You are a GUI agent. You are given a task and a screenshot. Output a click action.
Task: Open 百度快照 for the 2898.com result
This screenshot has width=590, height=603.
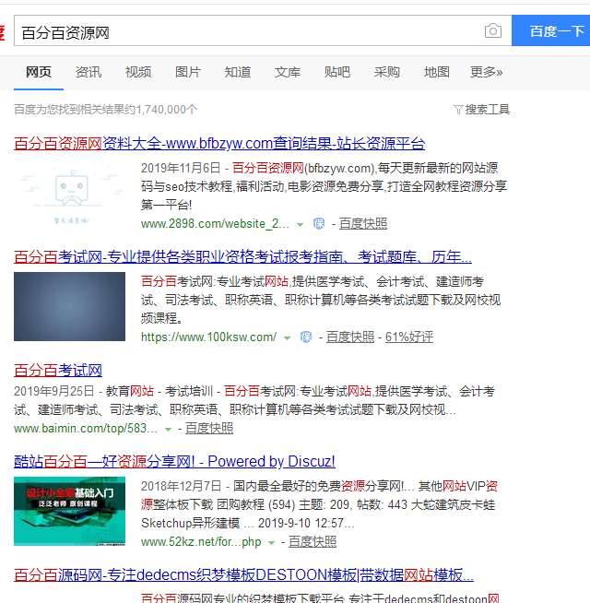pyautogui.click(x=363, y=223)
